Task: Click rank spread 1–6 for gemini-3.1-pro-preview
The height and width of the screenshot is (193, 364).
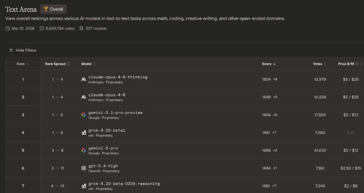Action: click(x=57, y=115)
